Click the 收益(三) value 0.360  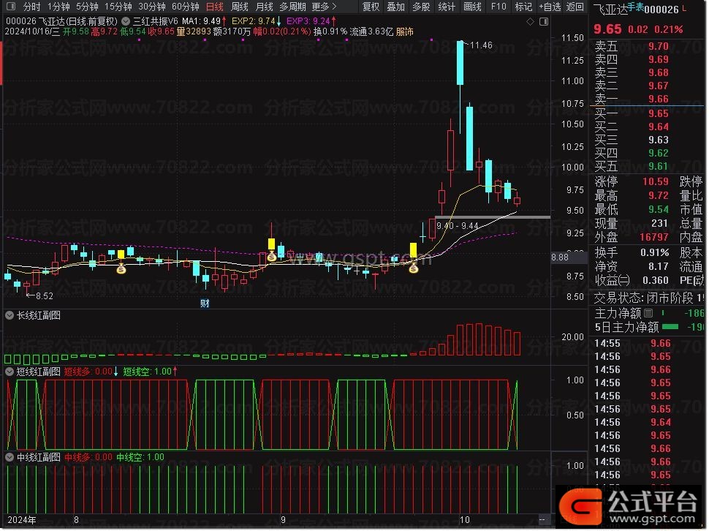656,280
